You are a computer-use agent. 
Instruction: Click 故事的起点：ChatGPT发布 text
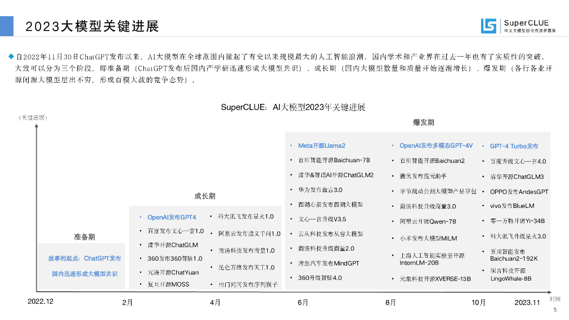(84, 258)
